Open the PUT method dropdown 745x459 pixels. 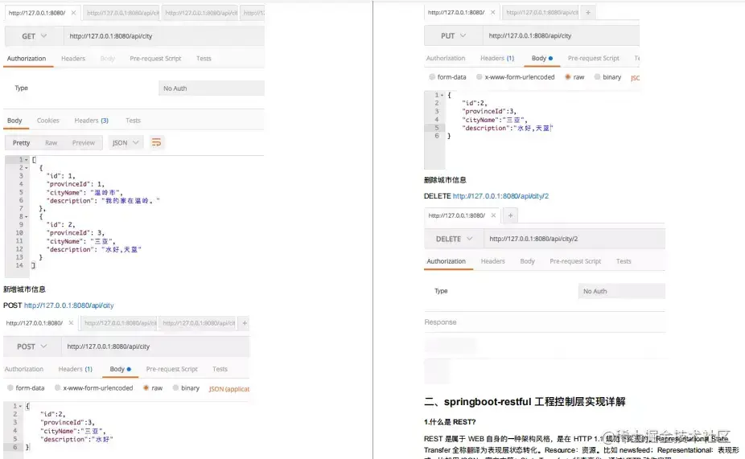(453, 35)
